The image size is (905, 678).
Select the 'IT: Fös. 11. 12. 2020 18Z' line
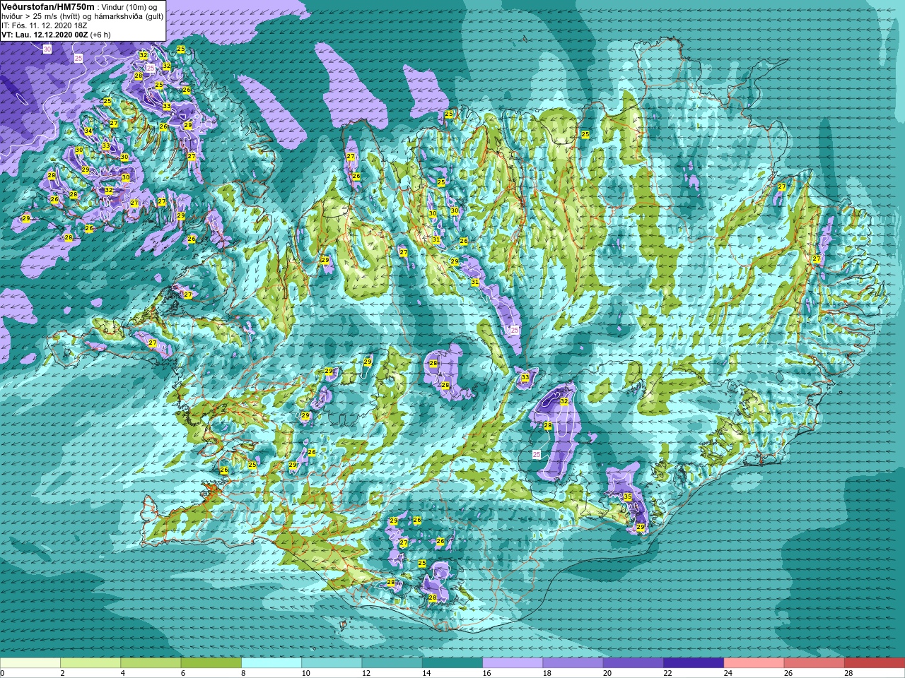(x=45, y=25)
